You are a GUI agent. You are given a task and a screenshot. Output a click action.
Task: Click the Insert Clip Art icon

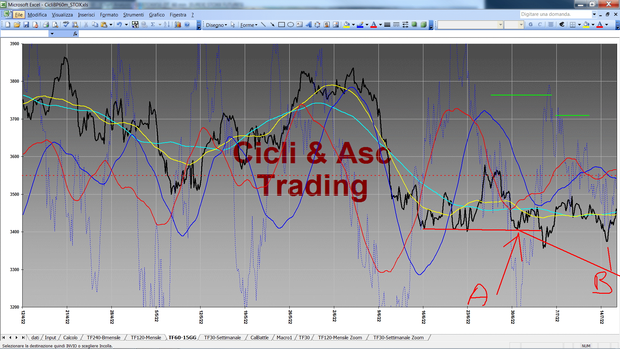[326, 25]
